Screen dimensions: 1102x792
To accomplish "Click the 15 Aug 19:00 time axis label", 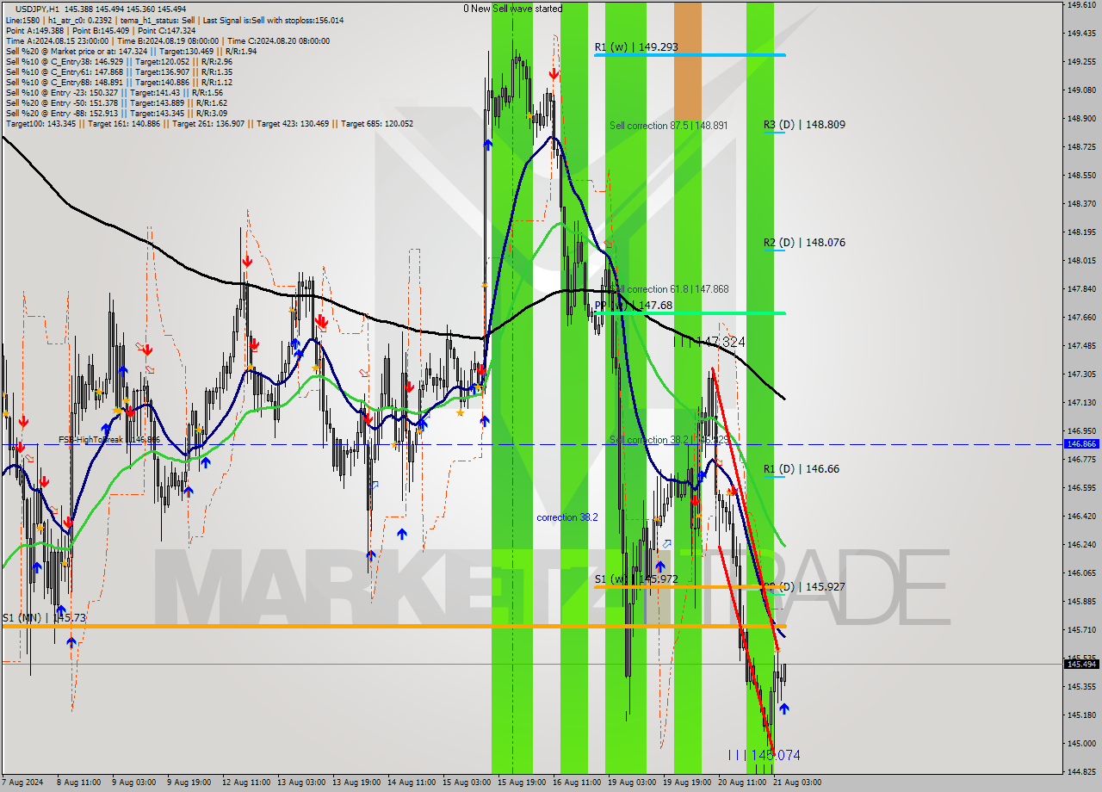I will [x=522, y=783].
